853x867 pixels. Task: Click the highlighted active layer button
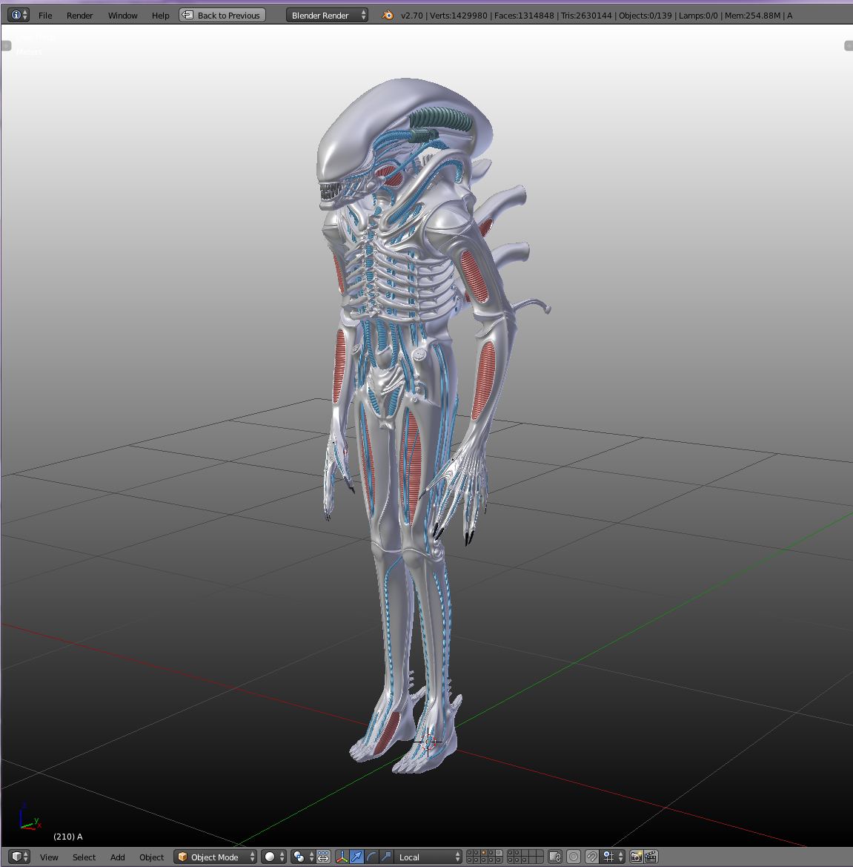tap(499, 853)
